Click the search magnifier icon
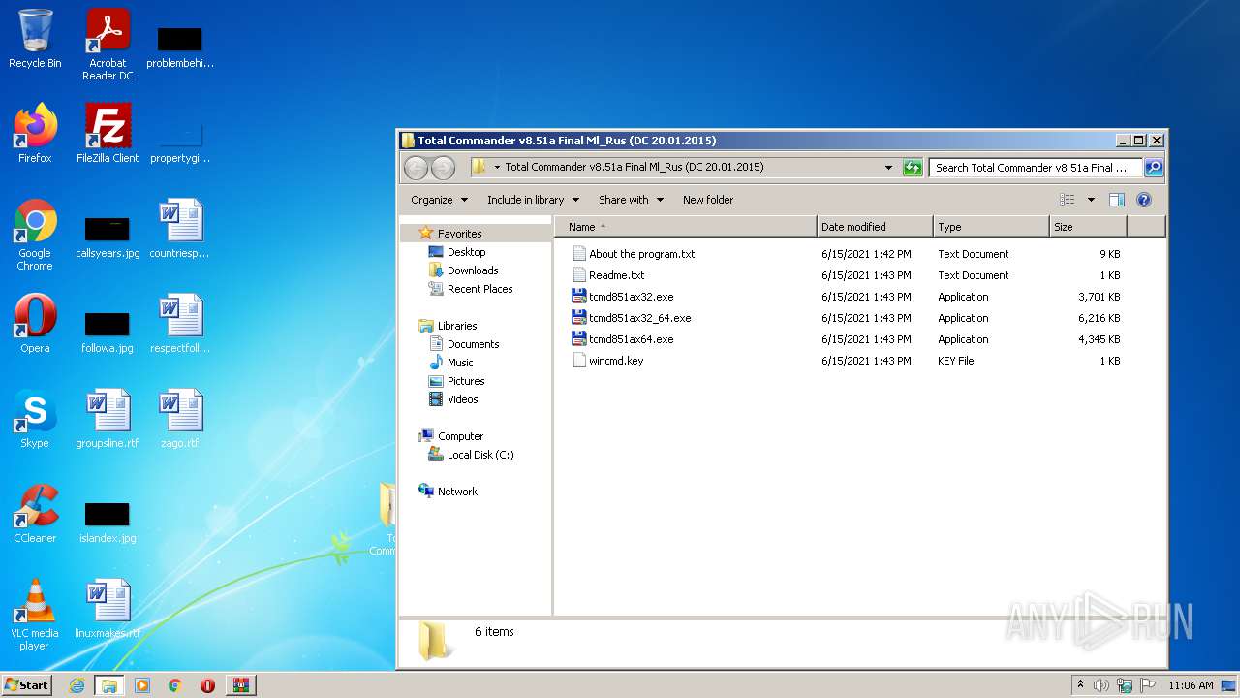This screenshot has height=698, width=1240. tap(1153, 168)
